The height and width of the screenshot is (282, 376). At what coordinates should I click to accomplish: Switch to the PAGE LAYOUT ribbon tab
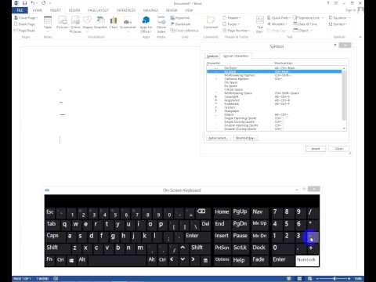(98, 10)
